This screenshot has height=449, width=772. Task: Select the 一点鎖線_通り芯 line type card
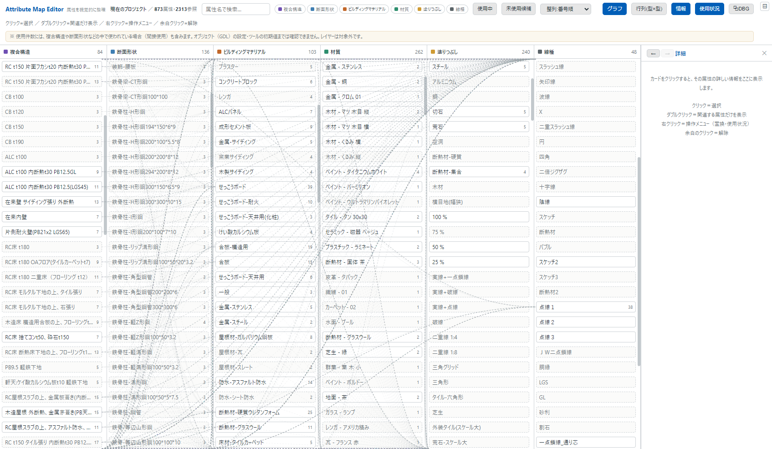click(586, 443)
